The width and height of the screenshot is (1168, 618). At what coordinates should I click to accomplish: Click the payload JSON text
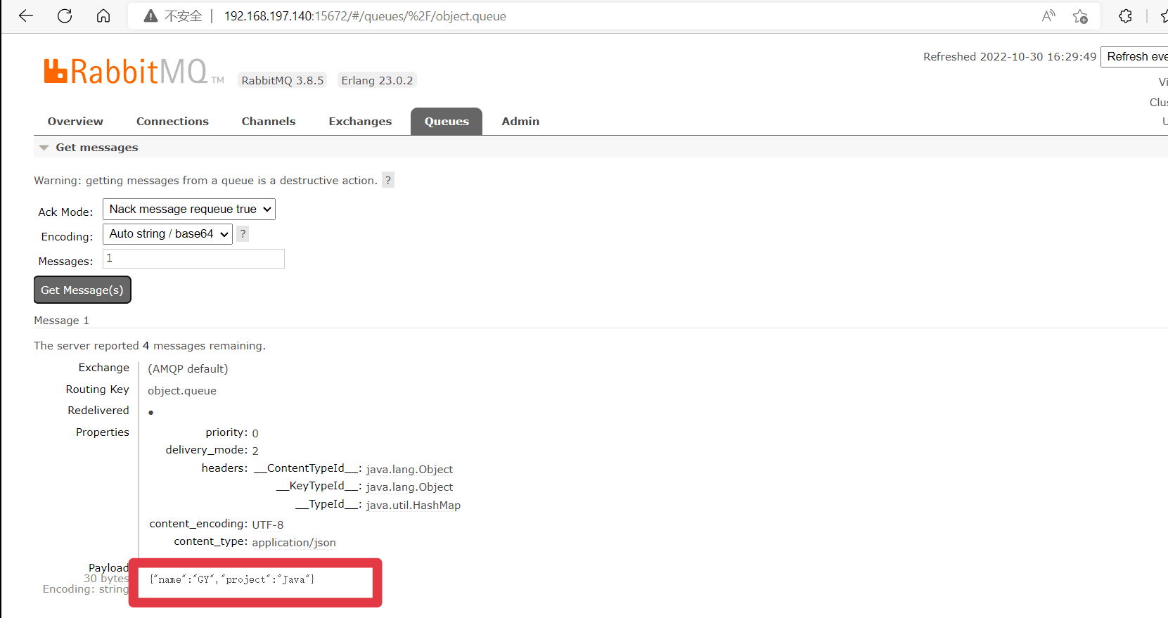click(x=232, y=579)
